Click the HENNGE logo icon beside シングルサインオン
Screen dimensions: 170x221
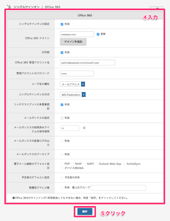9,7
